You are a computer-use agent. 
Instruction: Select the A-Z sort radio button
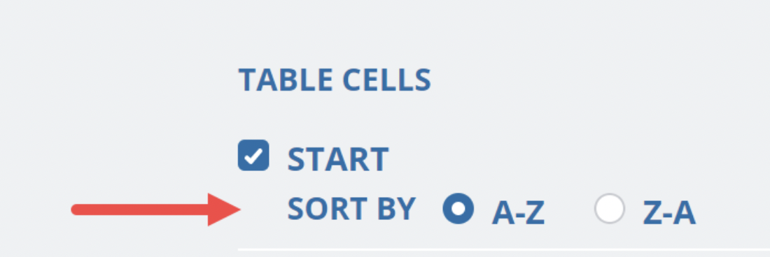point(458,209)
